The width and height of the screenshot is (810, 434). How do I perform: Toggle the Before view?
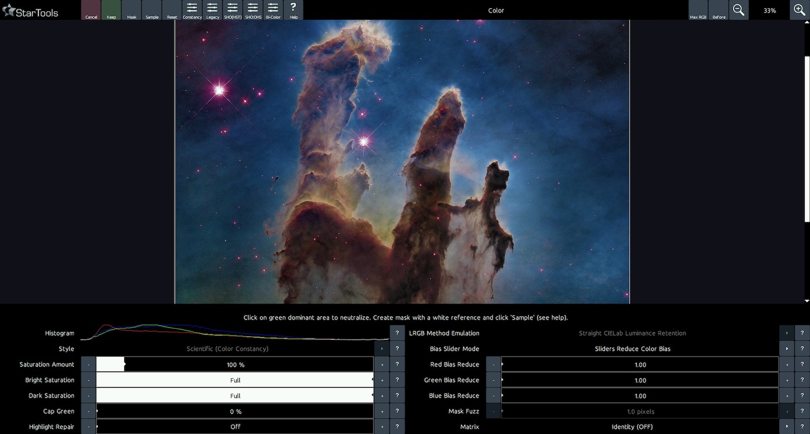pyautogui.click(x=718, y=9)
